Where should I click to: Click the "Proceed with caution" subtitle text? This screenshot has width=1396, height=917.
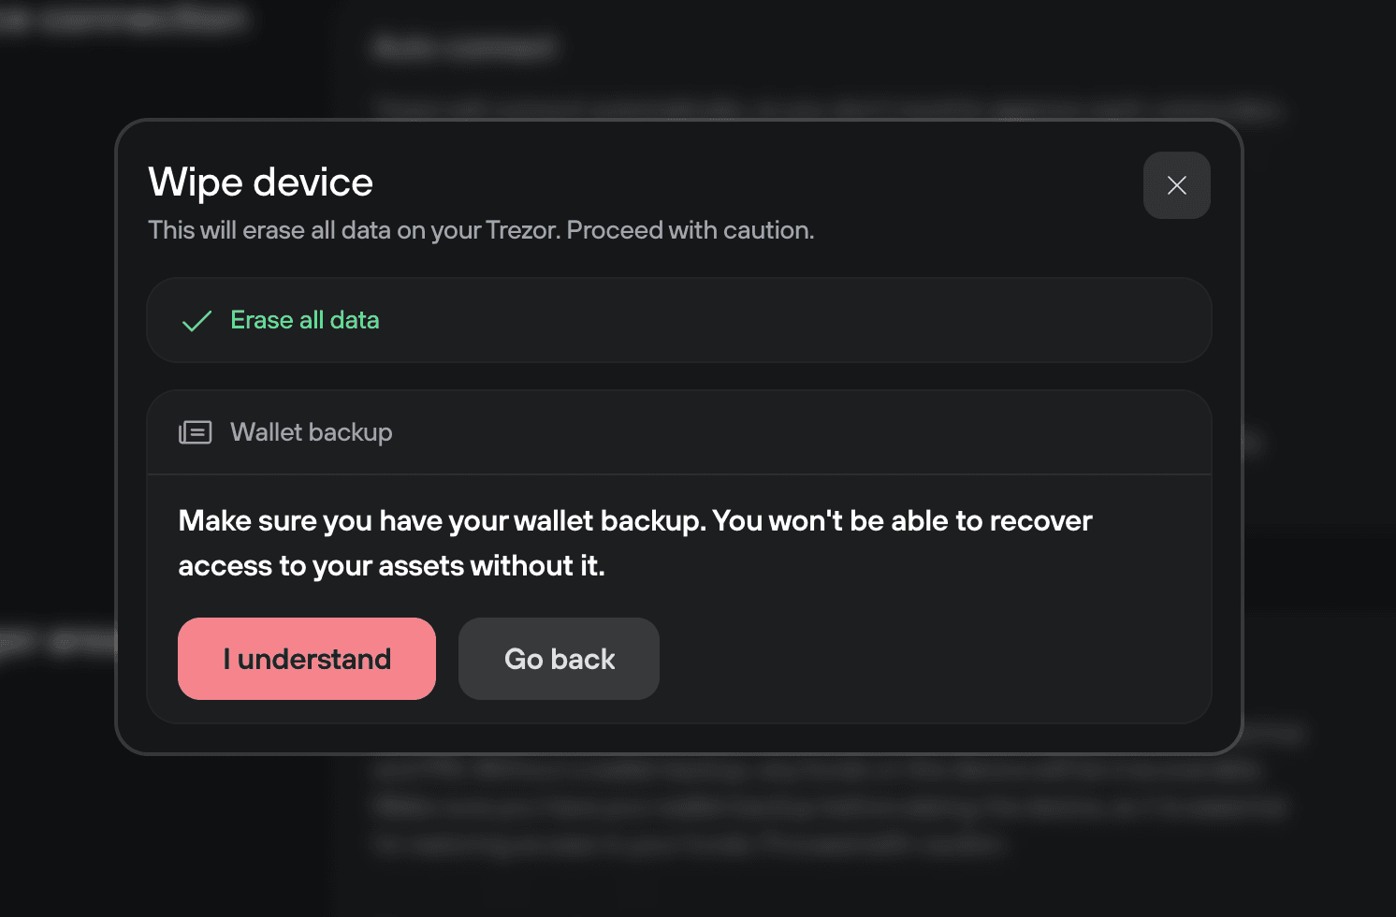coord(690,230)
